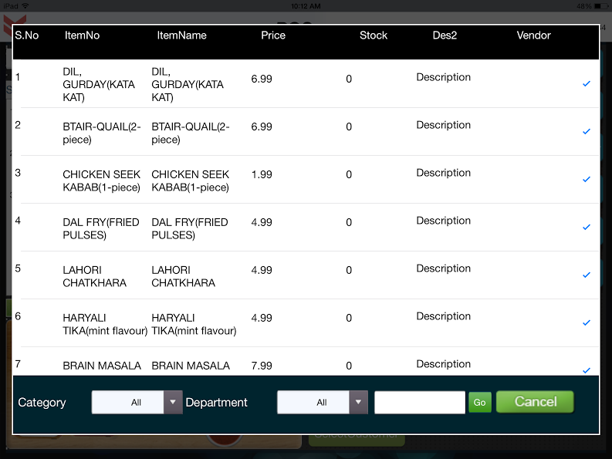Click checkmark icon on DAL FRY row
The width and height of the screenshot is (612, 459).
pyautogui.click(x=587, y=227)
